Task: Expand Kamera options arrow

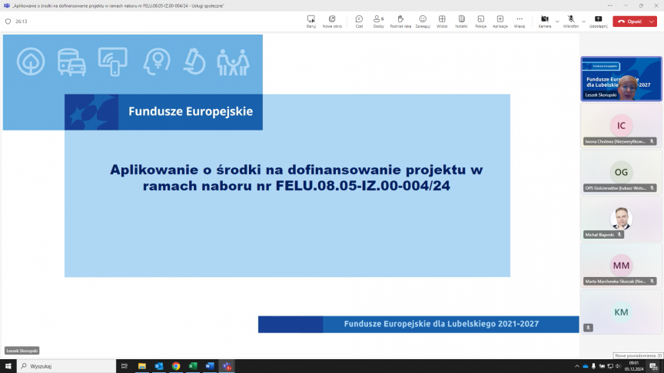Action: tap(557, 21)
